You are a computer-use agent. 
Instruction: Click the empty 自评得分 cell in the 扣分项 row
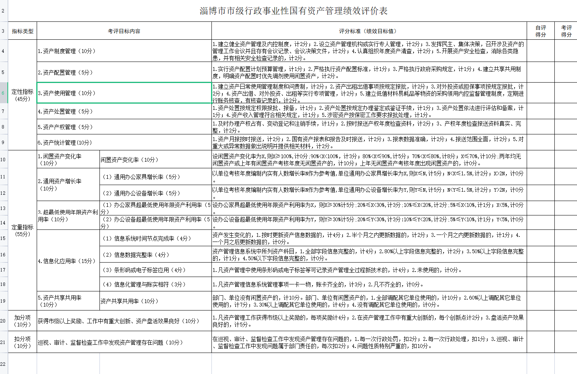pyautogui.click(x=541, y=342)
